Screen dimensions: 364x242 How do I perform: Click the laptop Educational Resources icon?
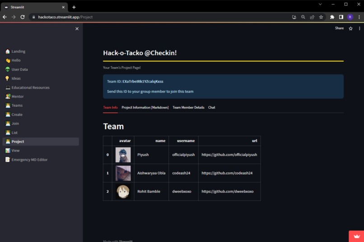(8, 87)
